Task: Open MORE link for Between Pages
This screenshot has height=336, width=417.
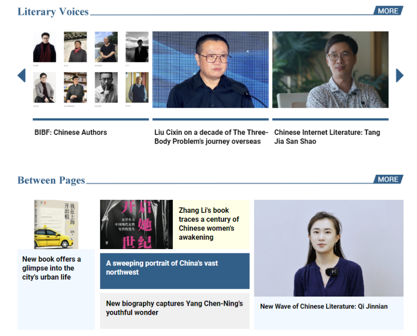Action: coord(388,179)
